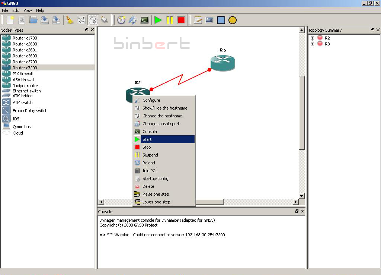Suspend all devices with yellow pause button
Screen dimensions: 381x275
170,20
